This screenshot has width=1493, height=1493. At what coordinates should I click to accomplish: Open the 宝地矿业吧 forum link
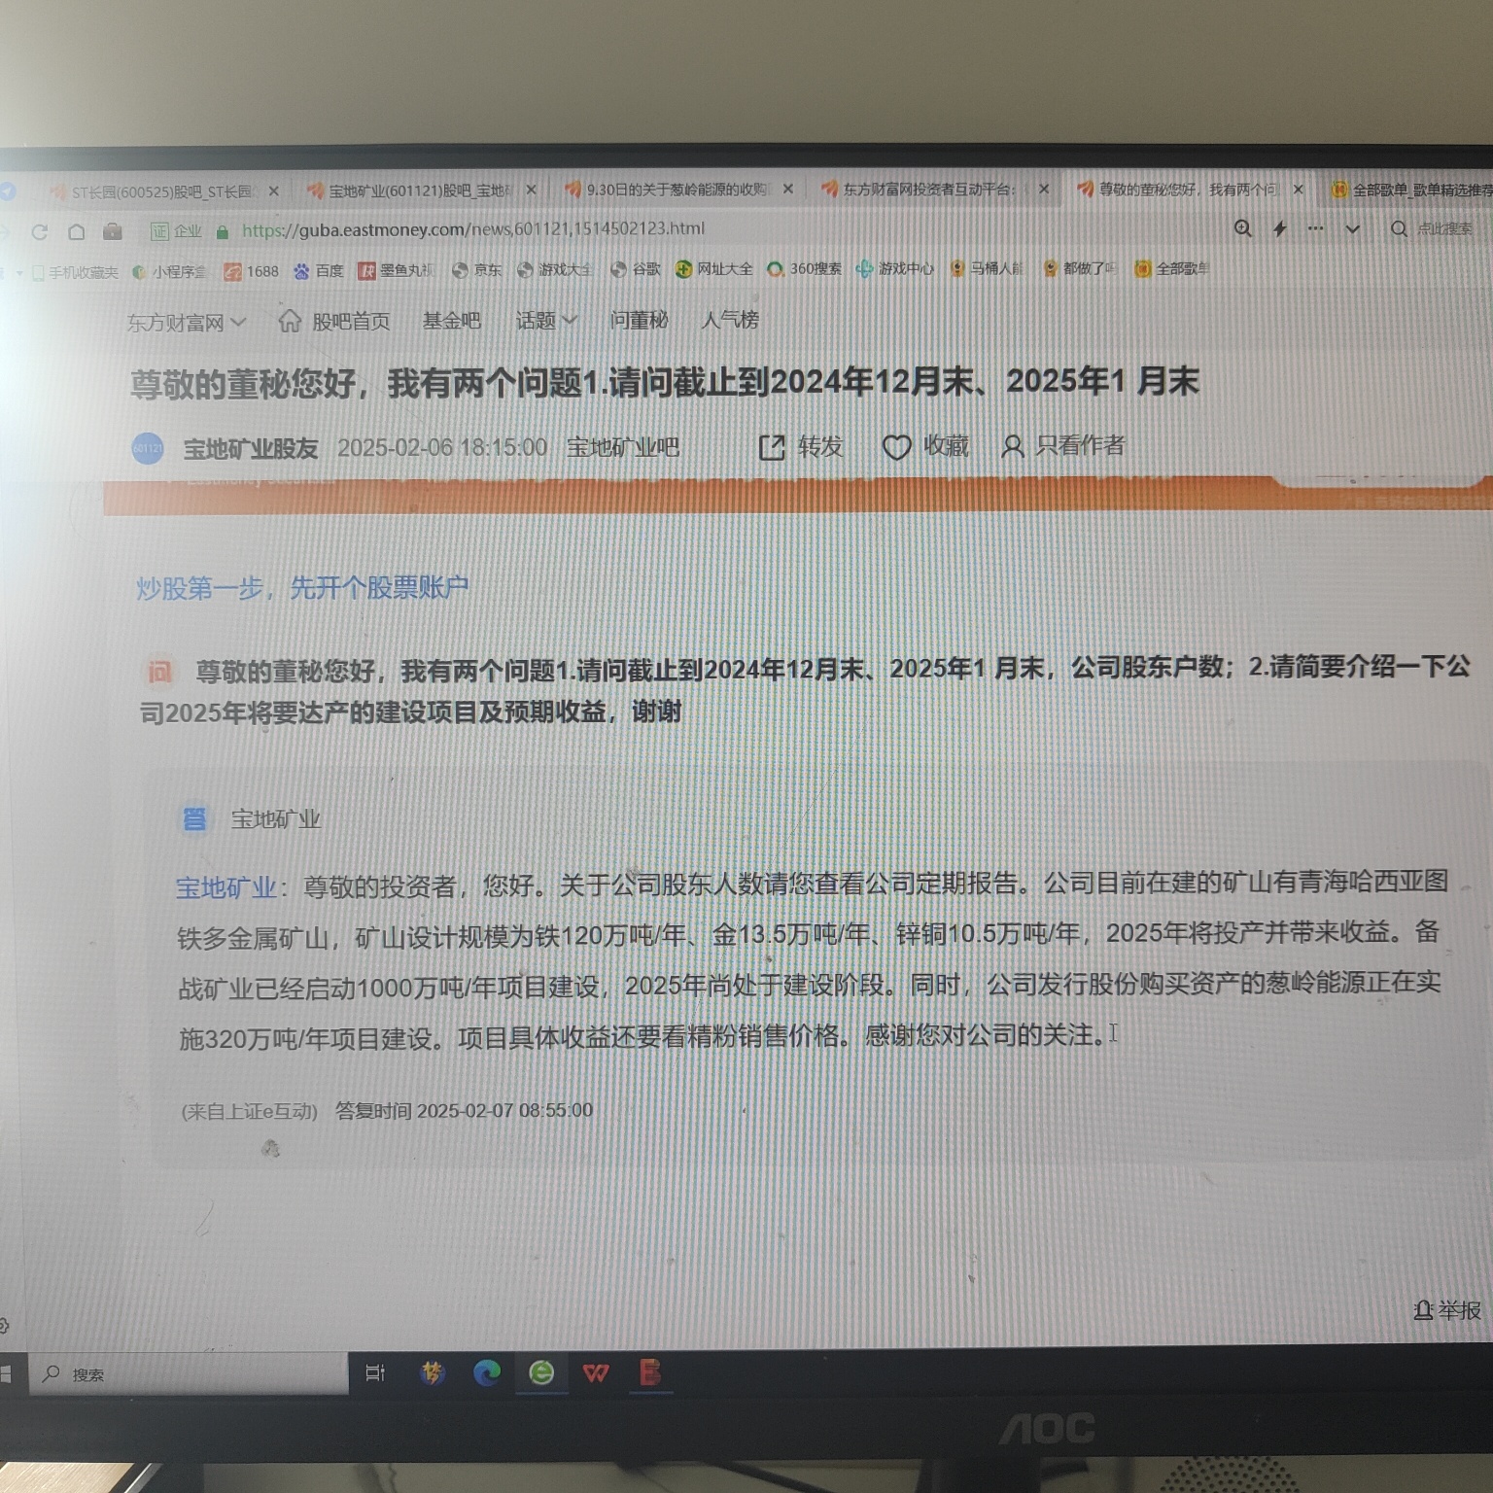tap(622, 447)
